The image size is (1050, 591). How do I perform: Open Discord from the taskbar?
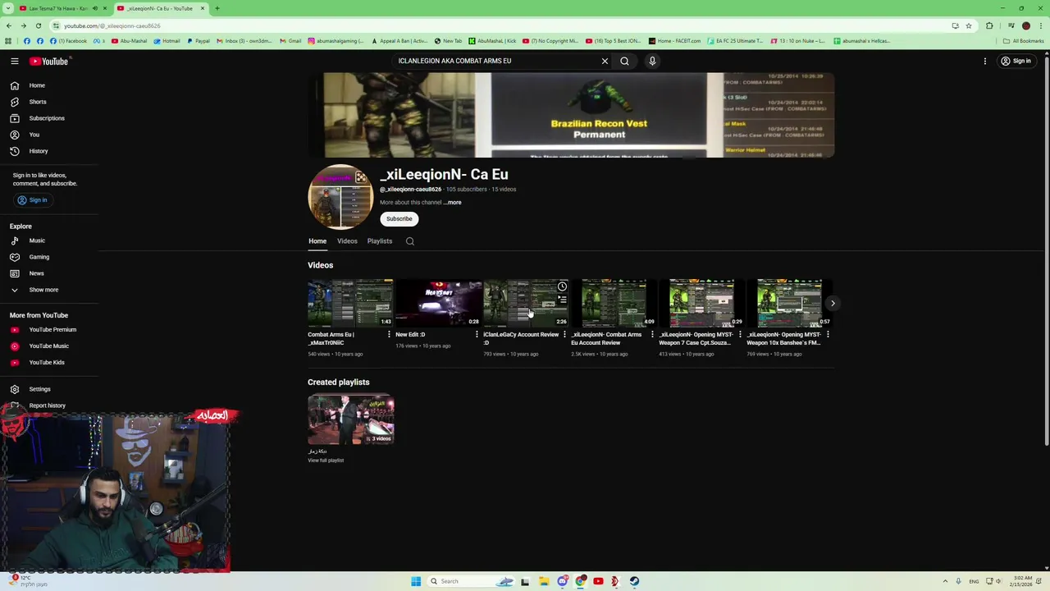[562, 581]
